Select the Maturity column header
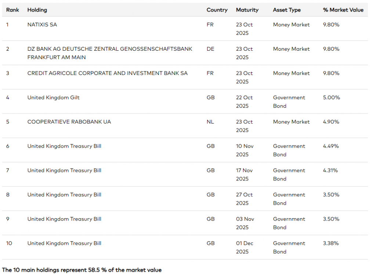 247,10
